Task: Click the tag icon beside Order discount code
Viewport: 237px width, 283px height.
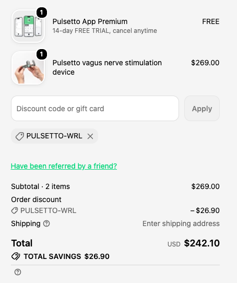Action: 15,210
